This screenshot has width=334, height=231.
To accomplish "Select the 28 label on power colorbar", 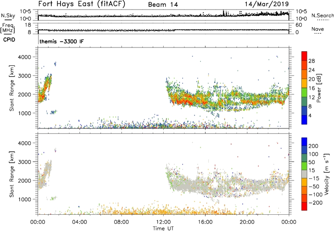I will coord(311,61).
